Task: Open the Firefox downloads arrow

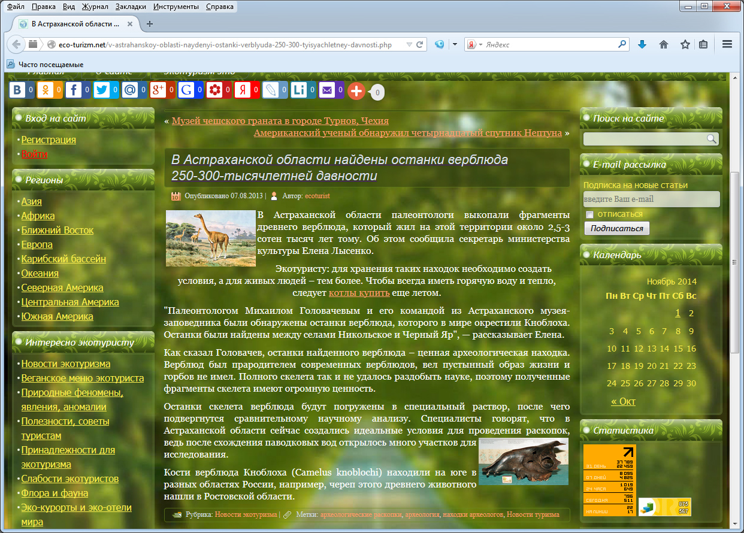Action: click(x=642, y=44)
